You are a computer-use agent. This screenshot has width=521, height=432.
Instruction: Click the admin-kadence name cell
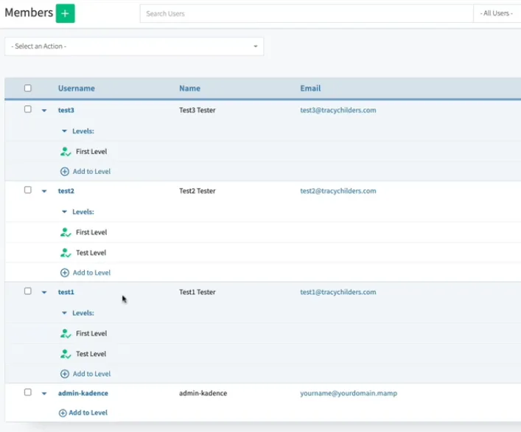point(203,393)
